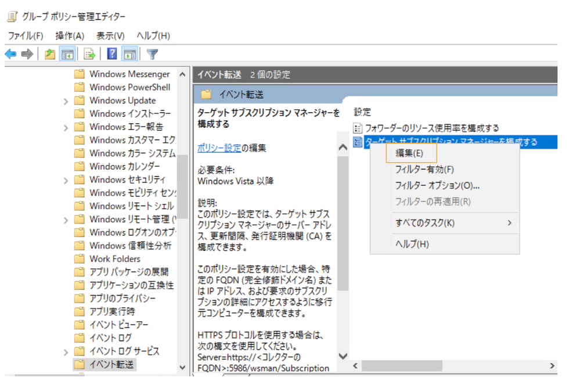Expand the Windows セキュリティ tree node
Image resolution: width=580 pixels, height=381 pixels.
tap(66, 180)
